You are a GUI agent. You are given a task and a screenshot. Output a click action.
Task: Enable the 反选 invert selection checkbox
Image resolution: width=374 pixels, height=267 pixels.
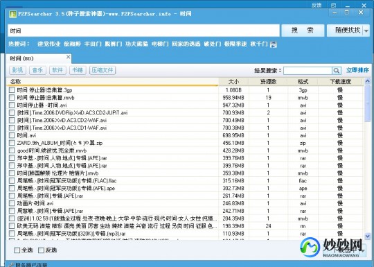pos(41,250)
